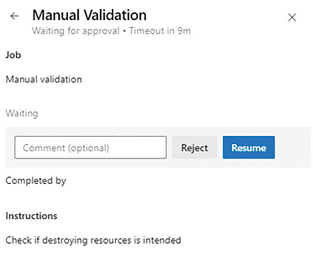Click the 'Manual validation' job name
The height and width of the screenshot is (258, 313).
click(43, 79)
